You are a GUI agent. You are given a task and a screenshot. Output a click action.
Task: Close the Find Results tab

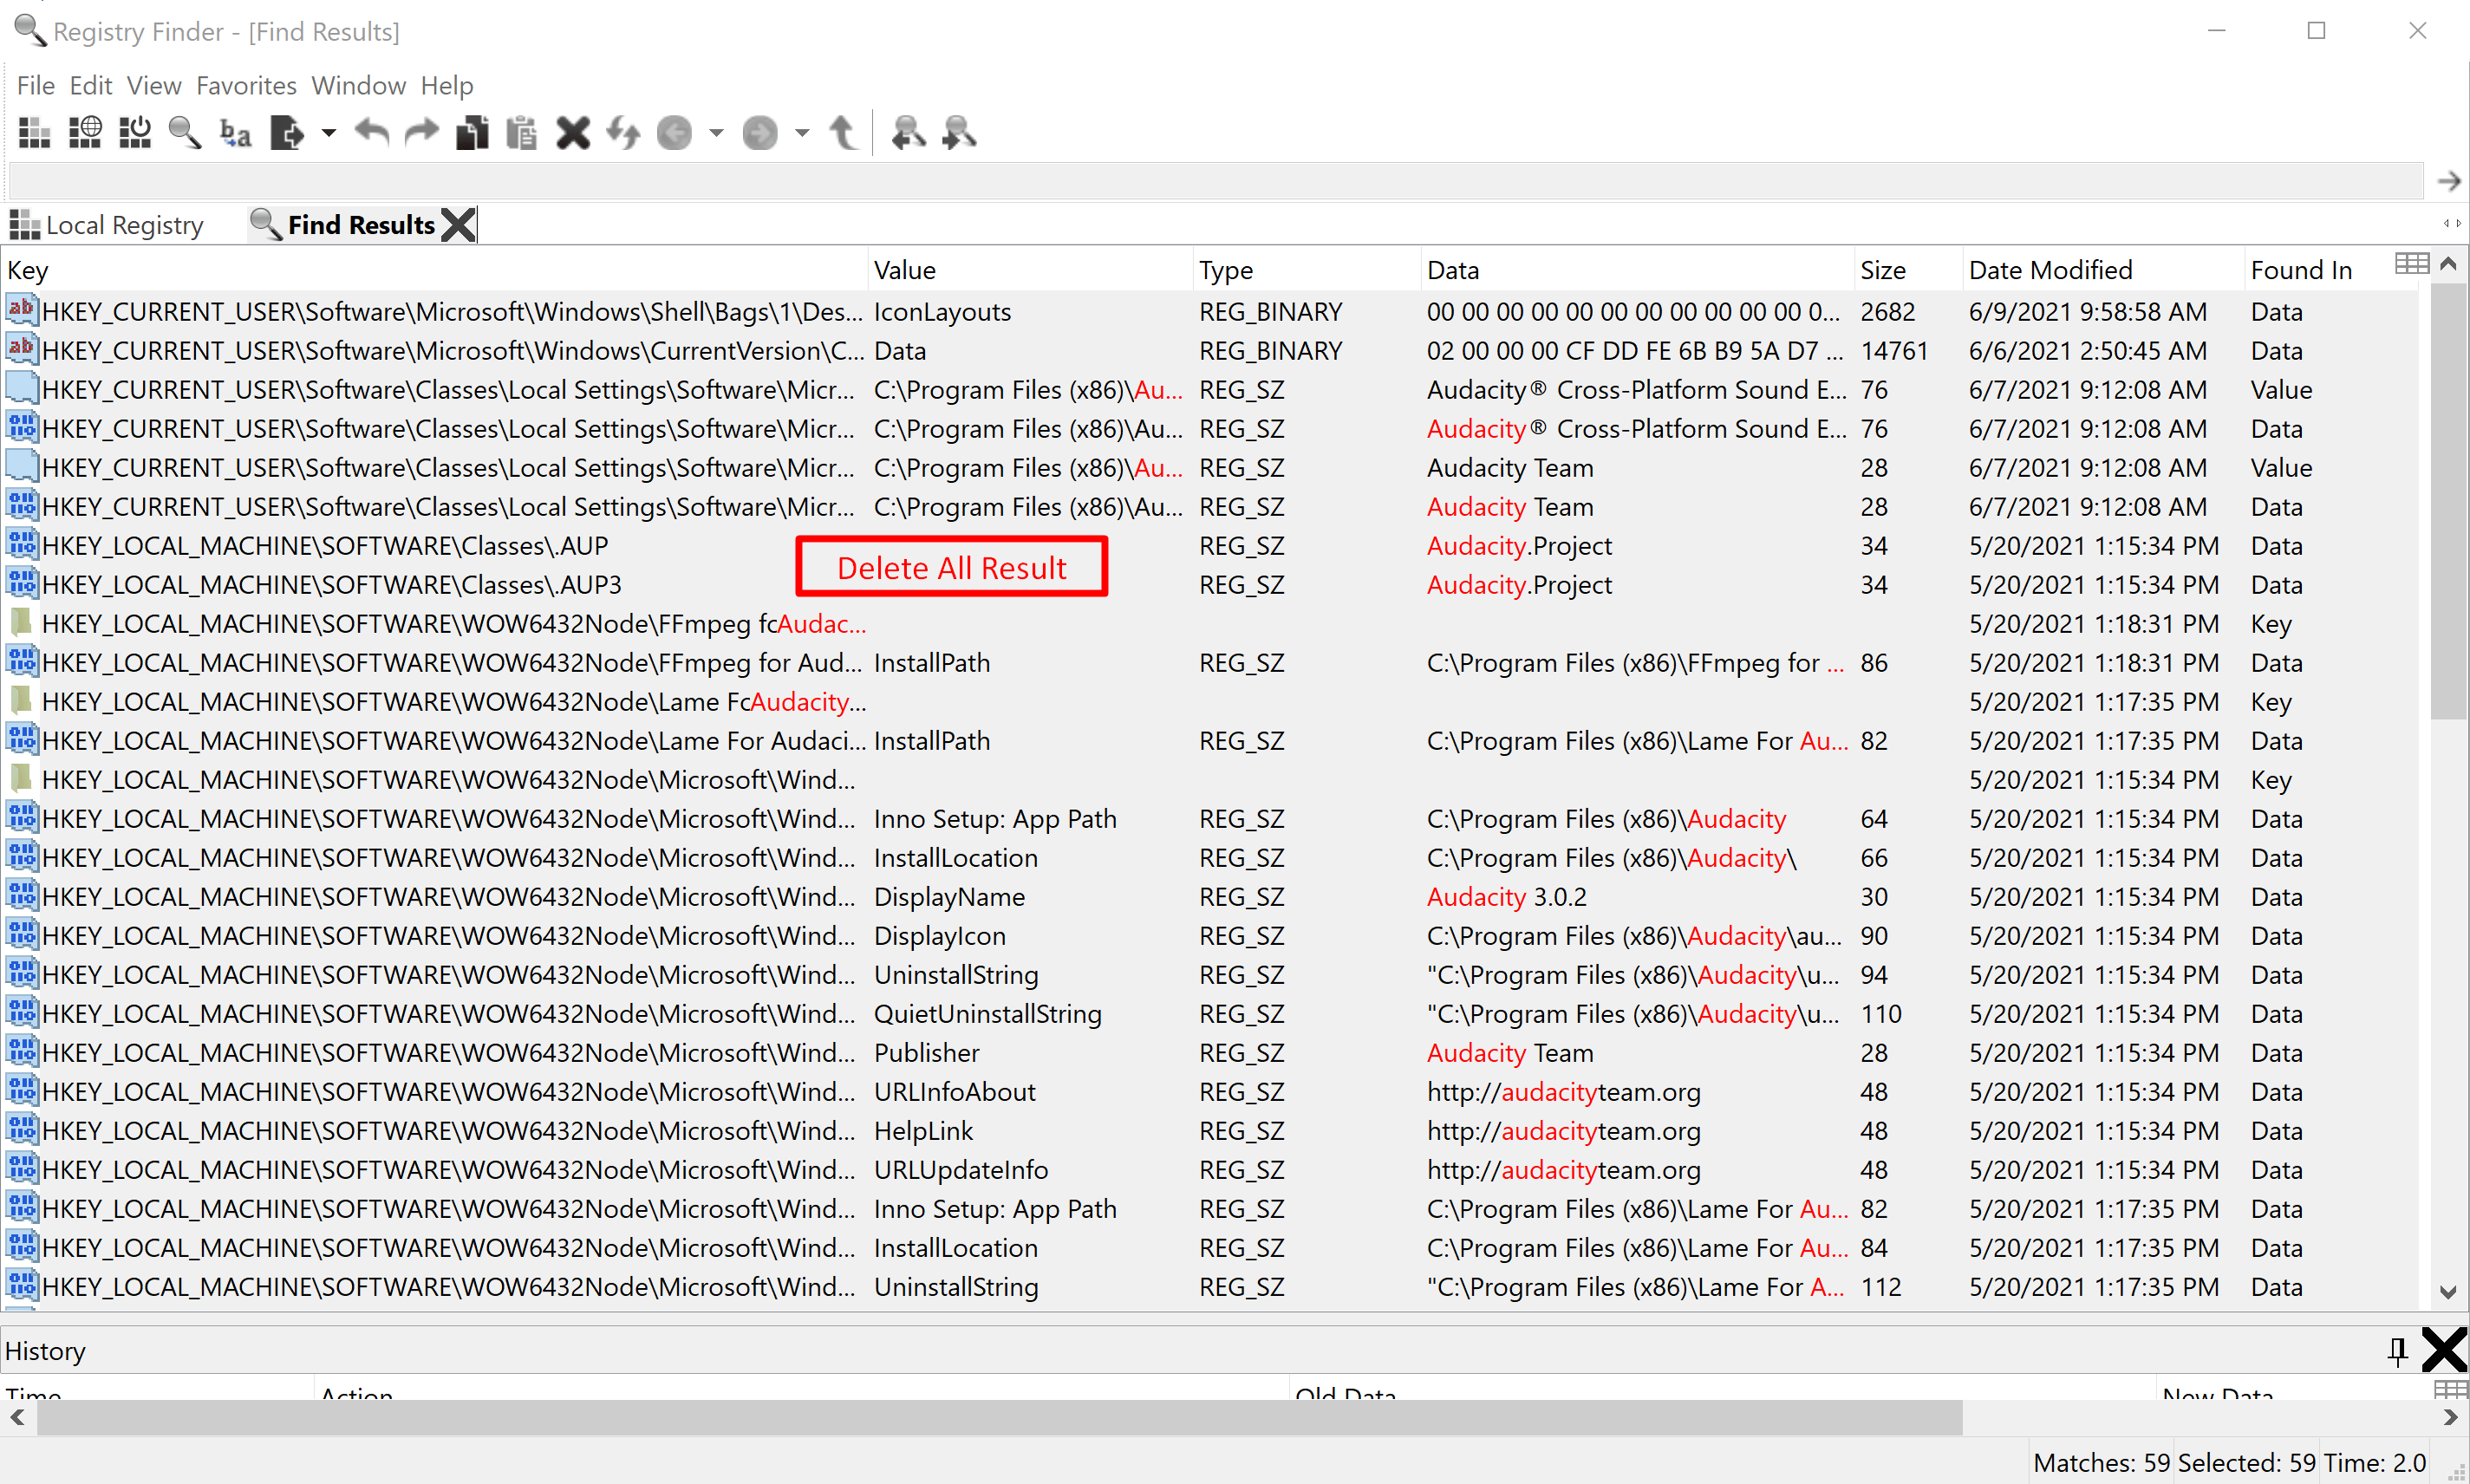pos(459,225)
